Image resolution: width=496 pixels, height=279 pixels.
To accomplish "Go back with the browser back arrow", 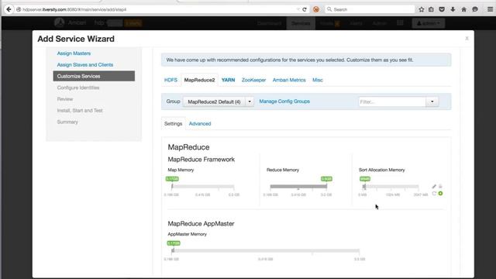I will coord(9,9).
